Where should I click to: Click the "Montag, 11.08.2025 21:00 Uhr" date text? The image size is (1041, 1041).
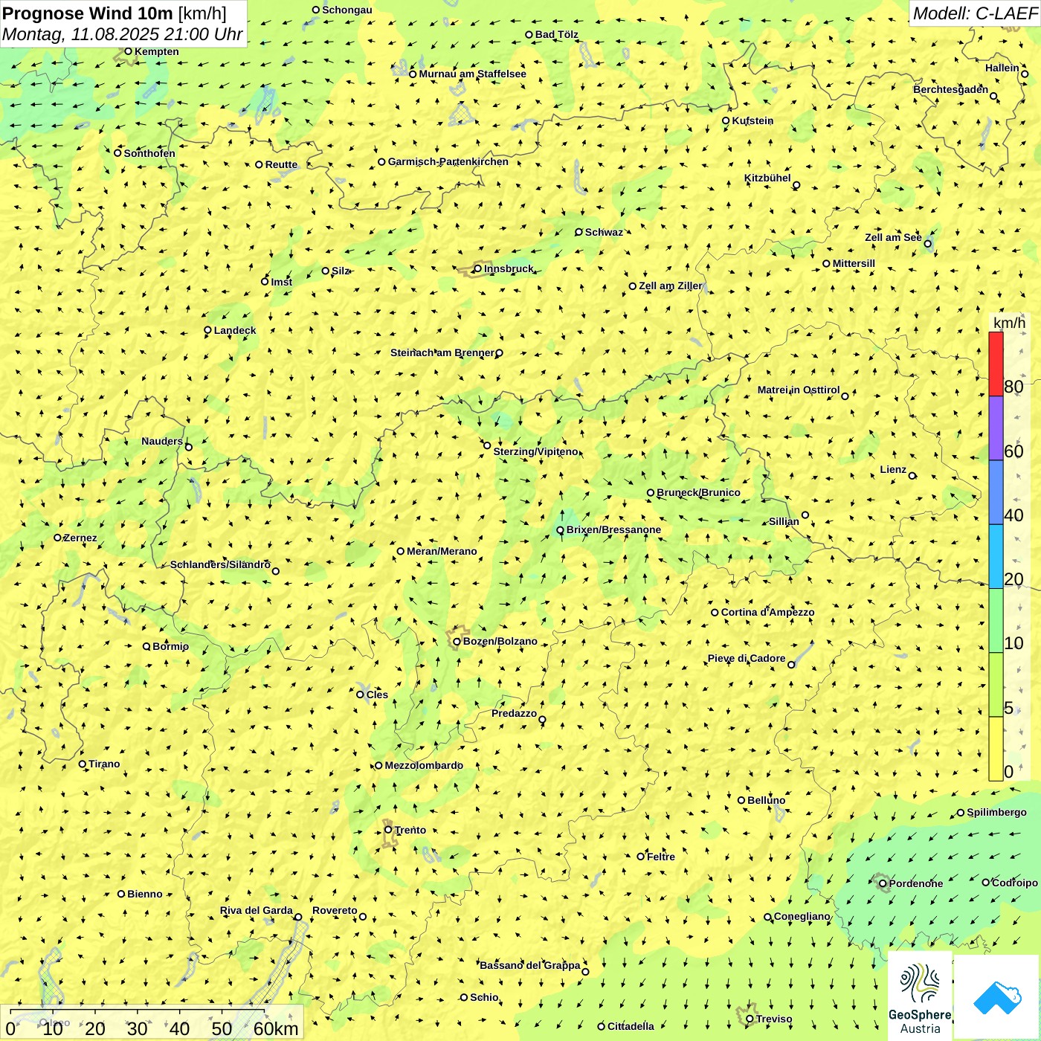point(123,34)
